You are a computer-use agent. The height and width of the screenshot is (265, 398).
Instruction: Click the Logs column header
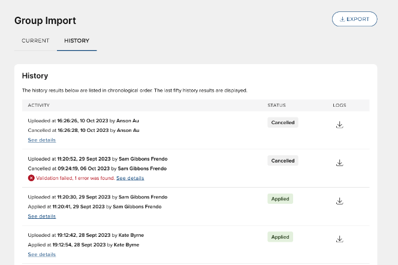pos(339,105)
